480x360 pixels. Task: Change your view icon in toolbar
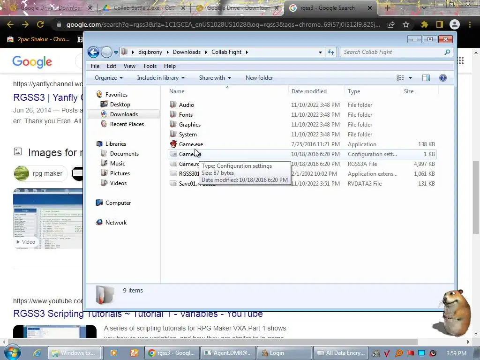coord(400,78)
